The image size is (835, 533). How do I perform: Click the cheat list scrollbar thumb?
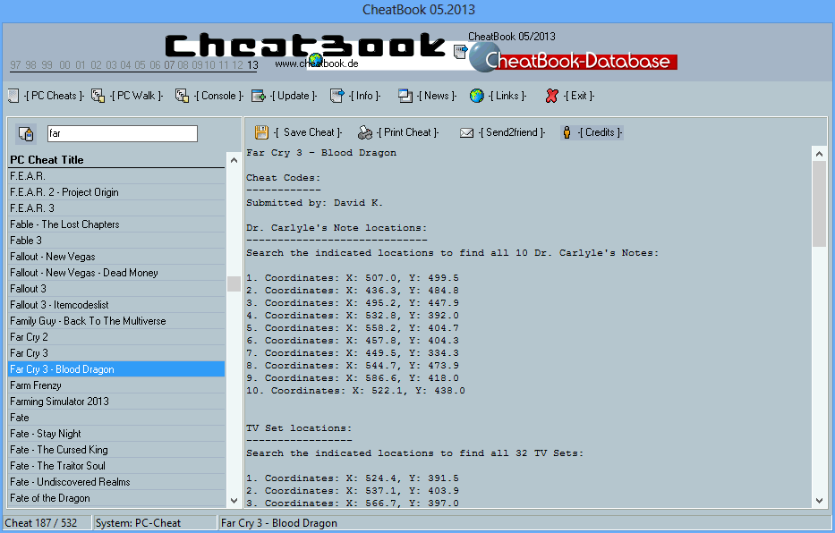(x=234, y=283)
